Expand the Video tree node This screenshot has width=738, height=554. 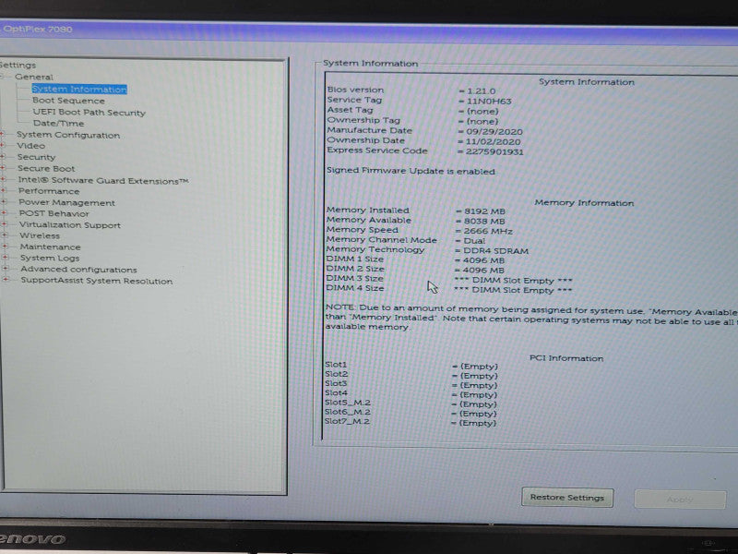(x=3, y=146)
